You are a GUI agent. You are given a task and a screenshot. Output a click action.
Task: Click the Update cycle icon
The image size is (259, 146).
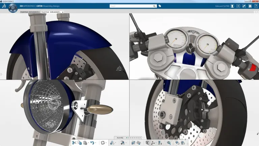tap(102, 143)
